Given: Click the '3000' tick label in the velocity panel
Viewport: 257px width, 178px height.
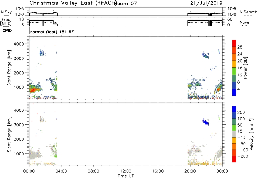Looking at the screenshot, I should click(19, 125).
